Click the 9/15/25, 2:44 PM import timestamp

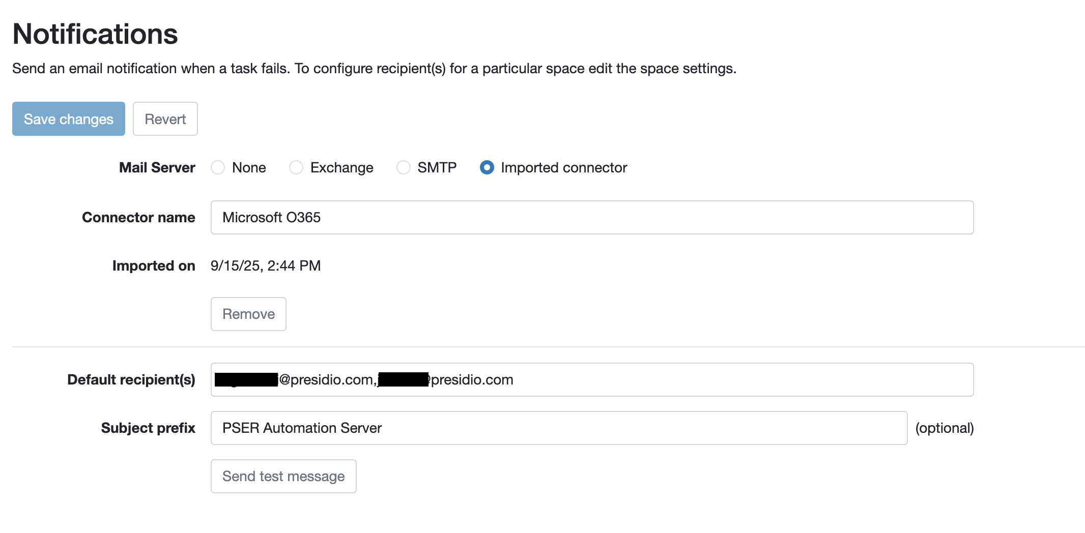266,266
